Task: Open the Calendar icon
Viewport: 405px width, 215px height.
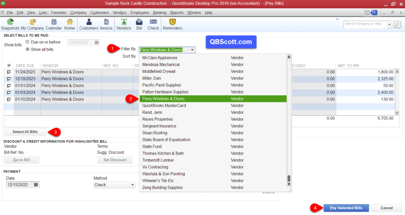Action: [x=53, y=24]
